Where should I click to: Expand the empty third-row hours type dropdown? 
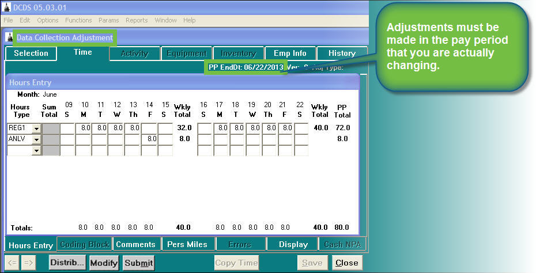(x=36, y=151)
